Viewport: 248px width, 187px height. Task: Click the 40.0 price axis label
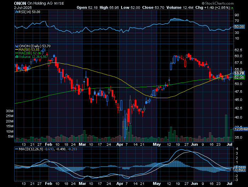238,117
